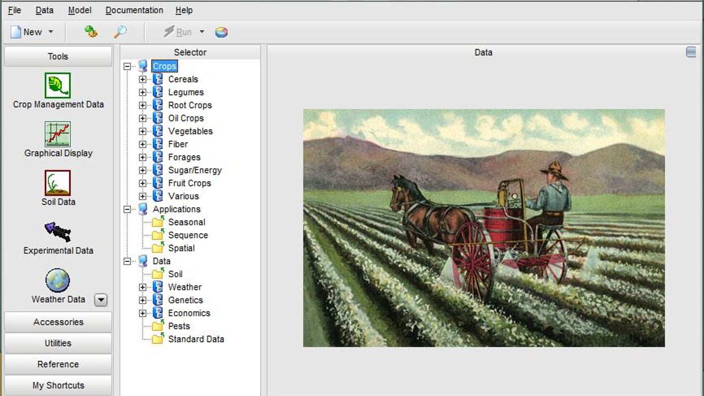This screenshot has width=704, height=396.
Task: Click the Genetics database icon
Action: click(x=158, y=300)
